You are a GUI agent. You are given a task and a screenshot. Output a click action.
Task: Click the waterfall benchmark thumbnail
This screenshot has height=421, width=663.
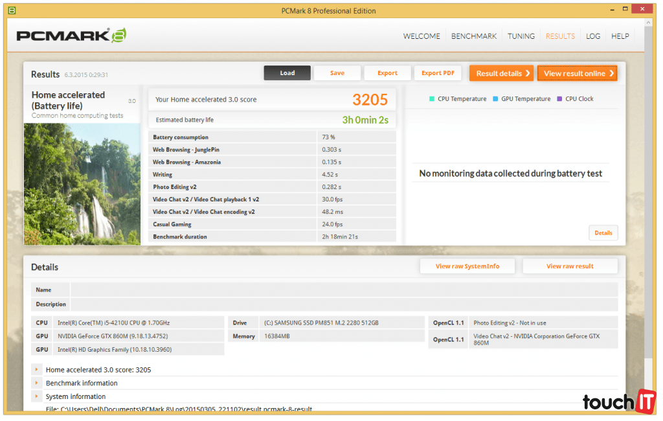[82, 184]
